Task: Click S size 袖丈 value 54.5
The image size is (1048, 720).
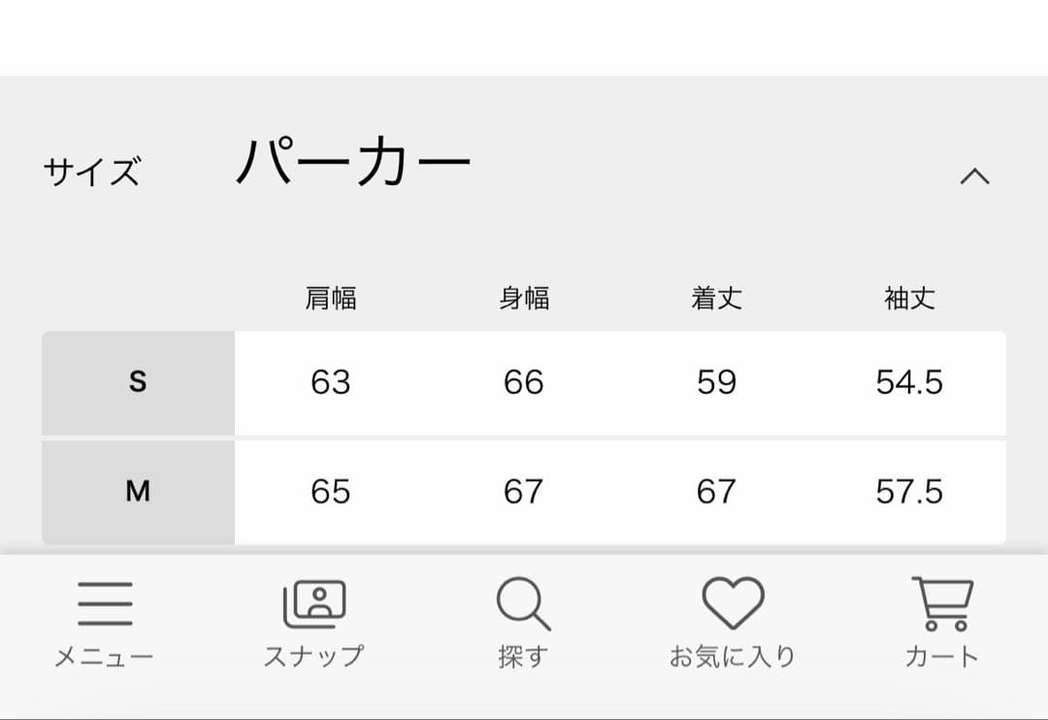Action: (x=909, y=382)
